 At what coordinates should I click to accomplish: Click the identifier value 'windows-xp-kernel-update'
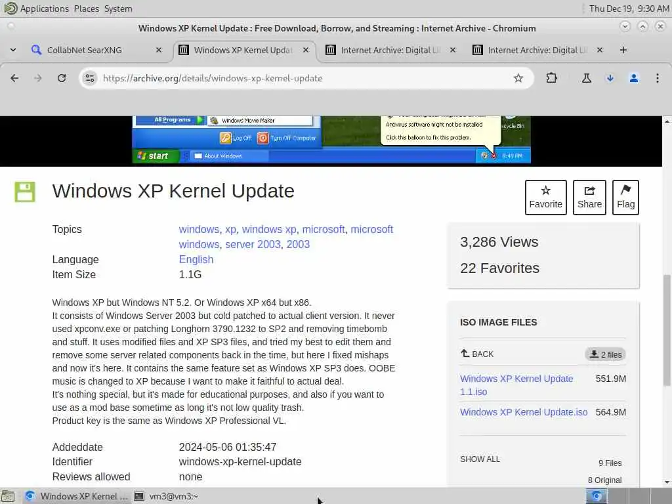pyautogui.click(x=240, y=461)
